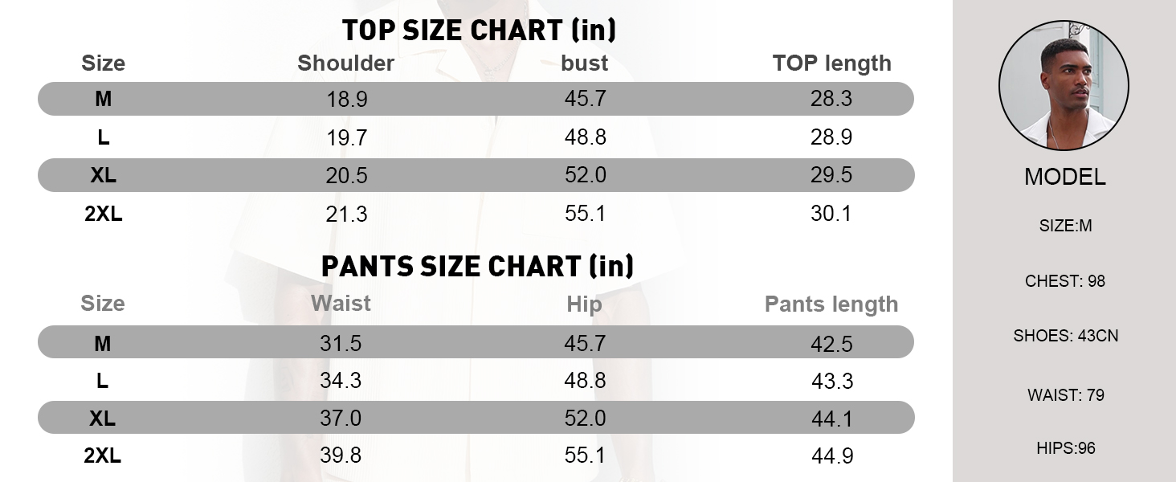
Task: Click the MODEL label under the photo
Action: coord(1064,178)
